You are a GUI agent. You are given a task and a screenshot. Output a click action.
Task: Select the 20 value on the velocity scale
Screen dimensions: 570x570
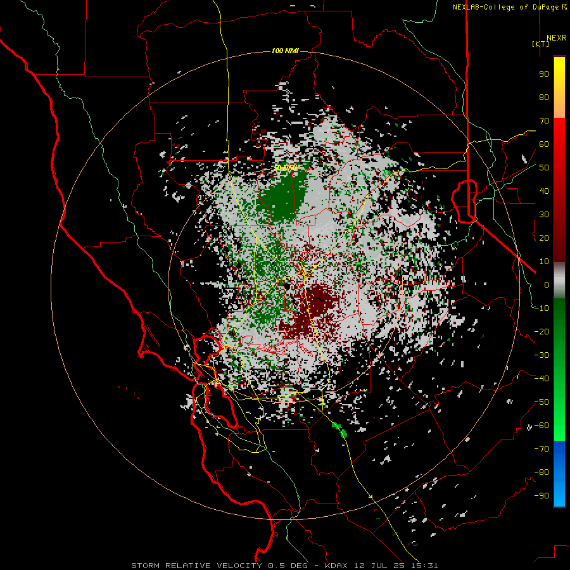click(x=544, y=238)
